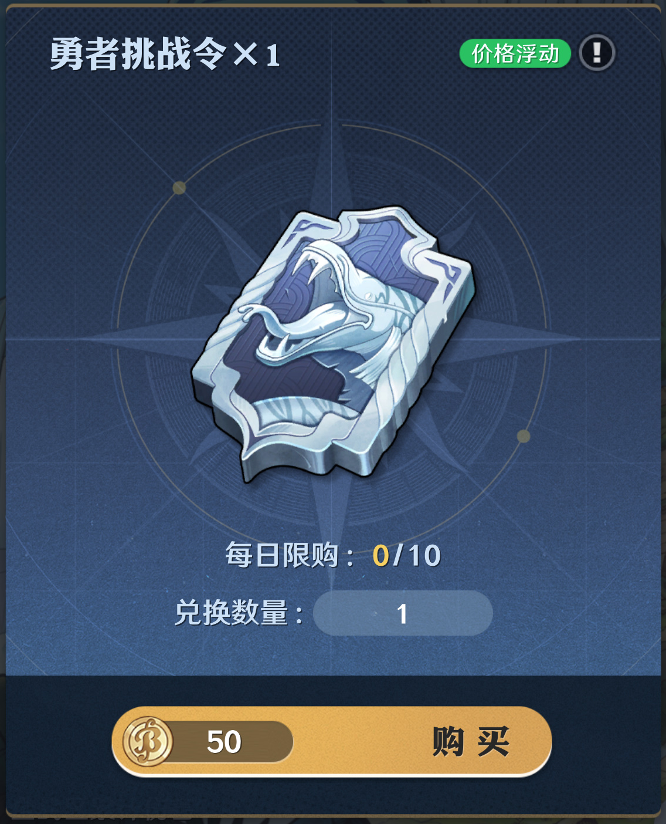Image resolution: width=666 pixels, height=824 pixels.
Task: Tap the gold B coin currency icon
Action: [148, 742]
